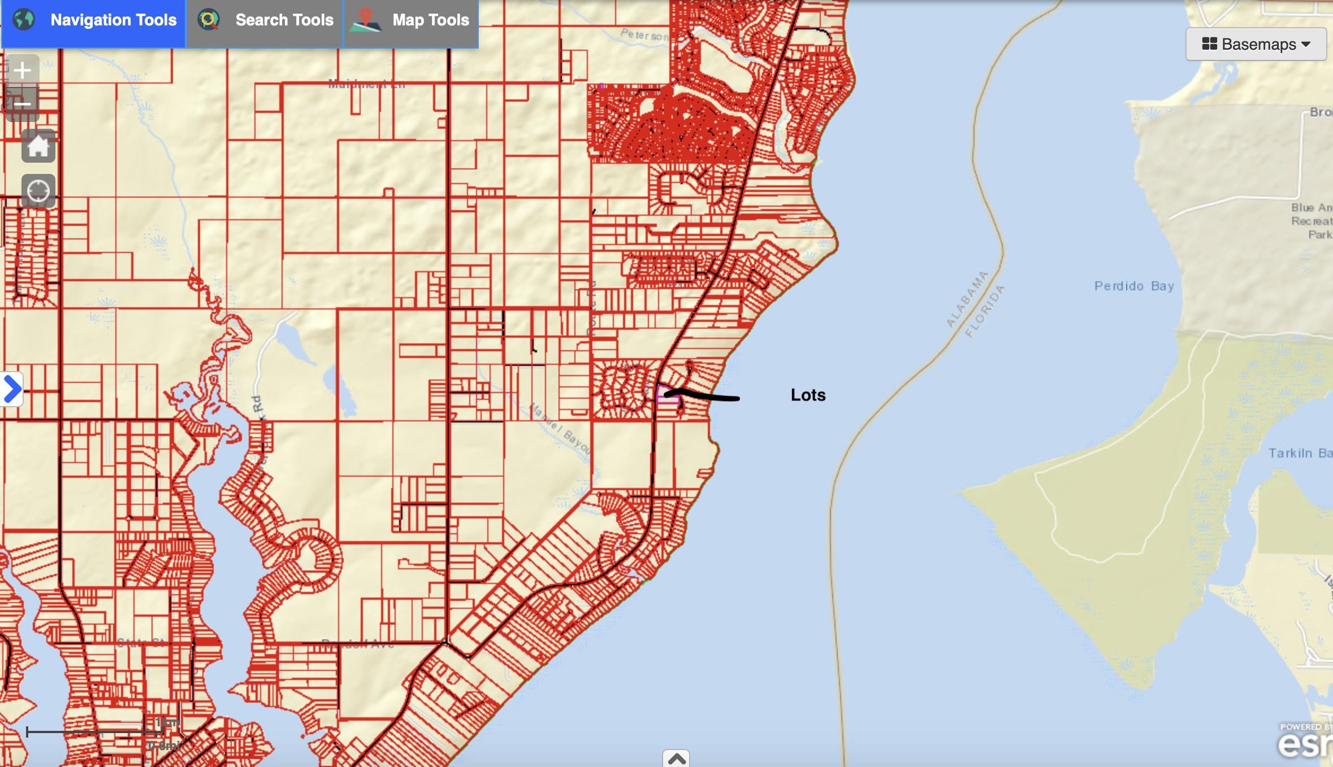Click the highlighted purple parcel on the map
The width and height of the screenshot is (1333, 767).
click(667, 394)
